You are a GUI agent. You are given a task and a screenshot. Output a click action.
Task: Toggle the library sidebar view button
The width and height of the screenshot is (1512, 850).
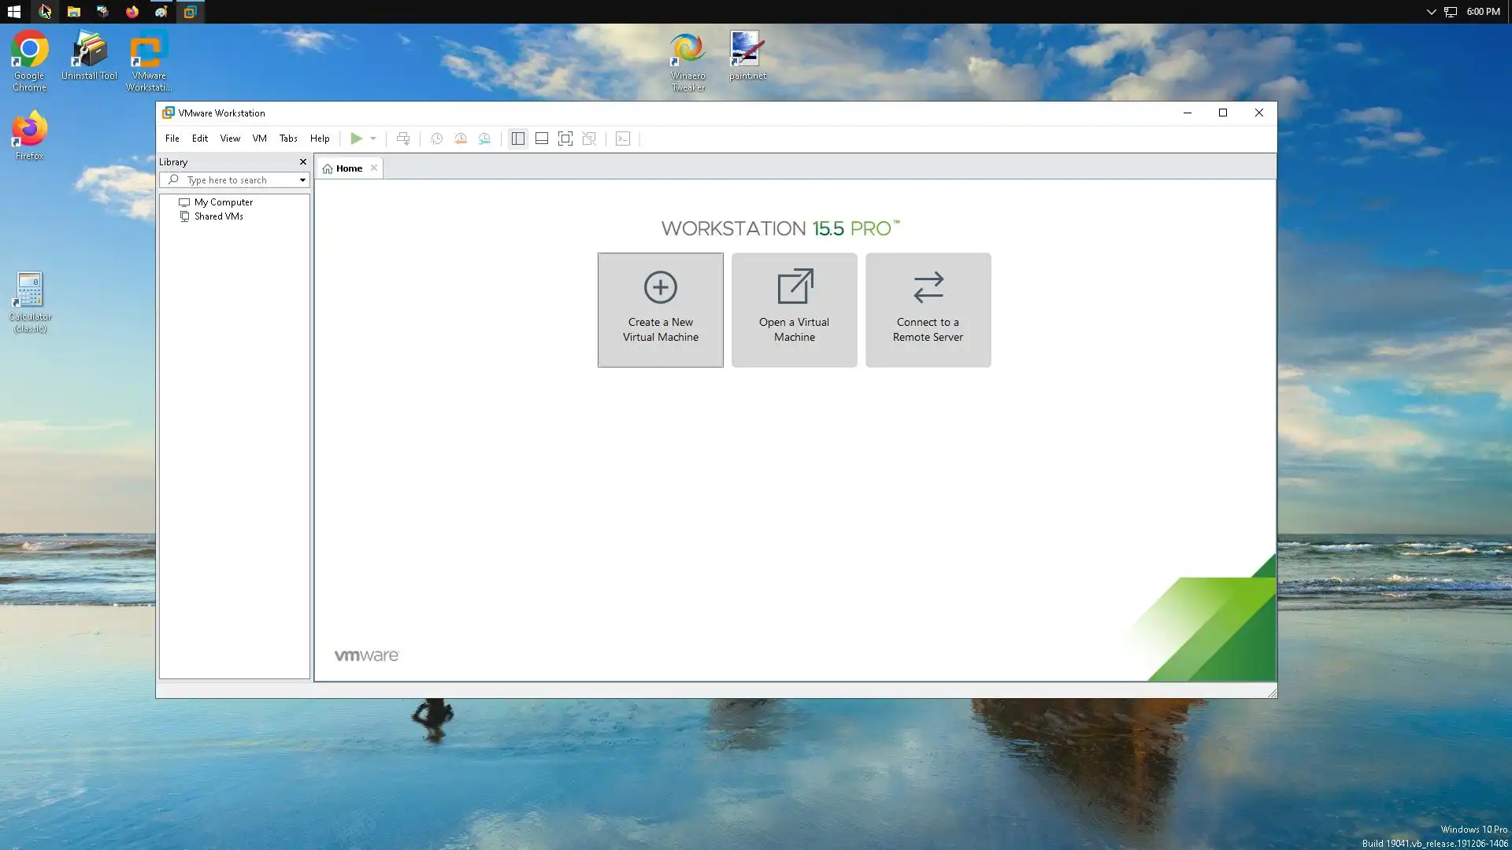[x=517, y=139]
